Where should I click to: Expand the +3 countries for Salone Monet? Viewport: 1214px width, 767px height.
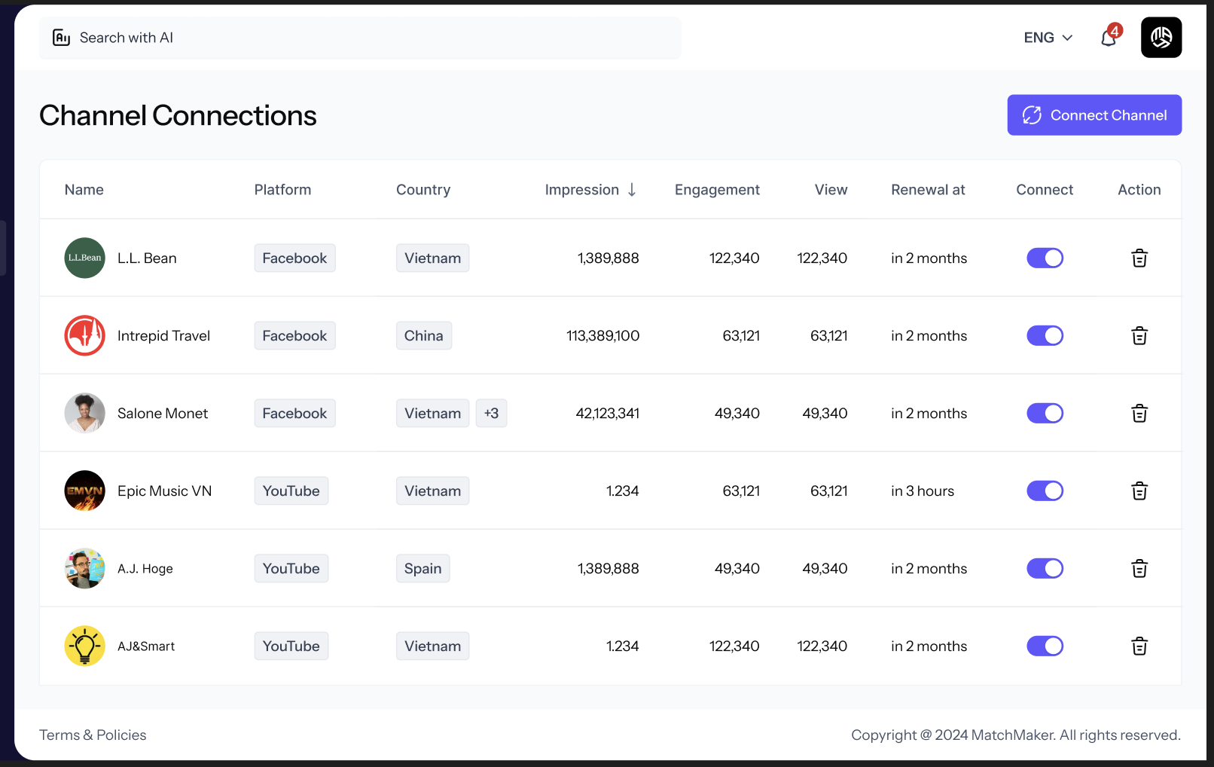click(x=491, y=413)
